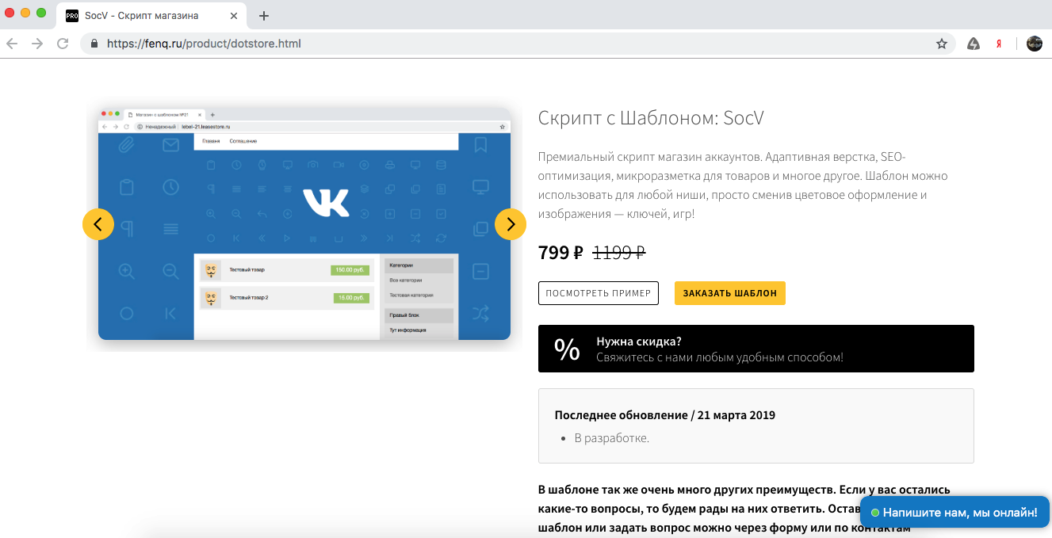The image size is (1052, 538).
Task: Open the product screenshot in the carousel
Action: (304, 223)
